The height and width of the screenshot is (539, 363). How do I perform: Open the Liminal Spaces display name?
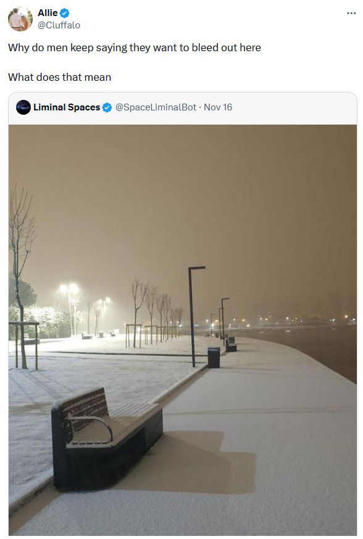tap(67, 107)
